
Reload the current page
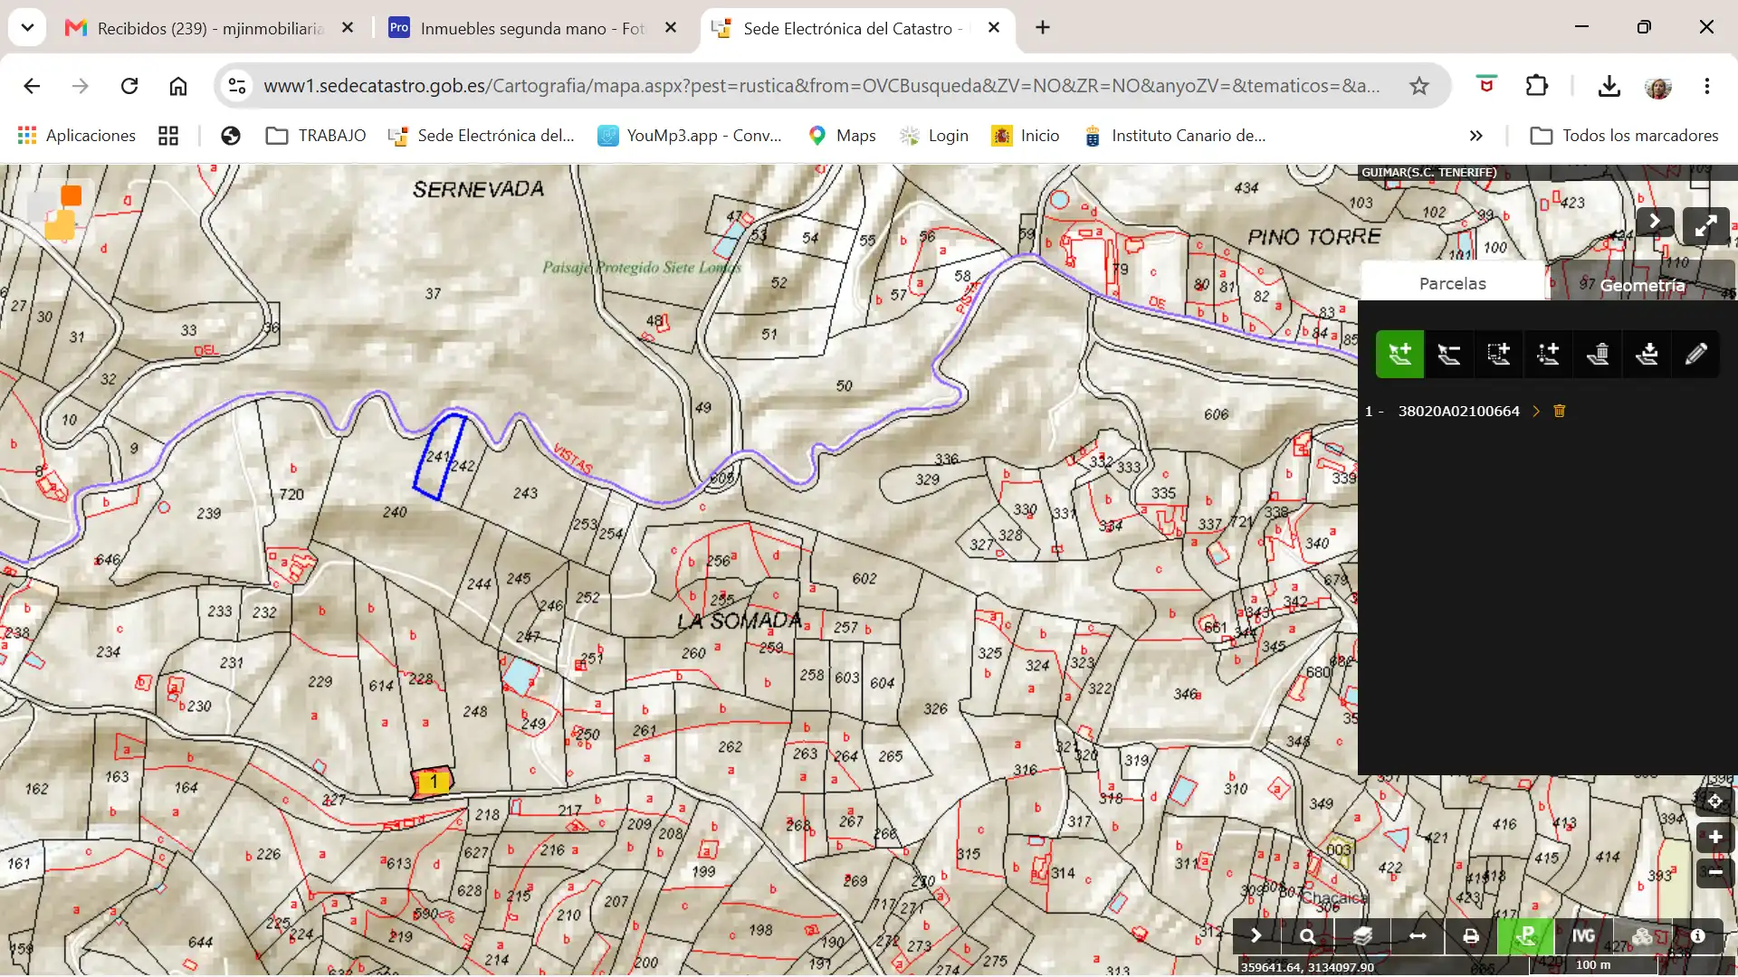[x=129, y=86]
